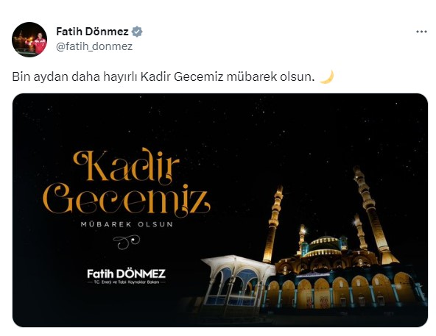Select the tweet text about Kadir Gecemiz
The width and height of the screenshot is (436, 336).
point(163,77)
